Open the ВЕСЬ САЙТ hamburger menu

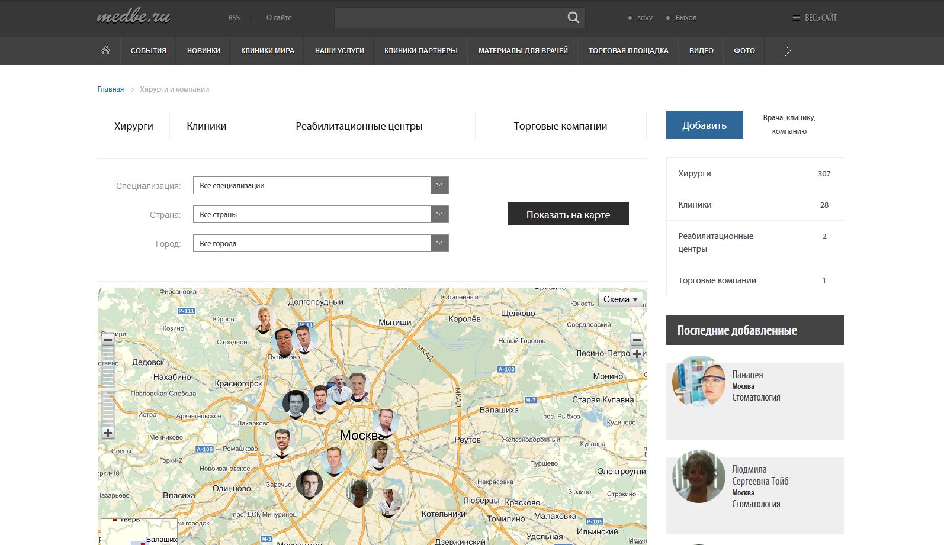815,18
